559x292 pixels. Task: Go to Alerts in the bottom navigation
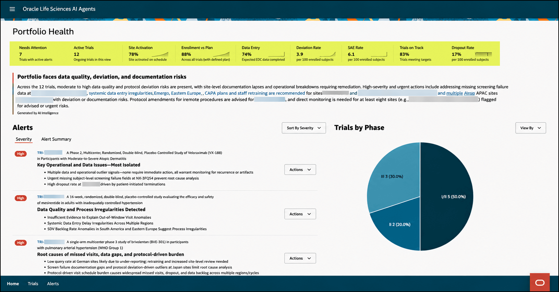[x=53, y=284]
